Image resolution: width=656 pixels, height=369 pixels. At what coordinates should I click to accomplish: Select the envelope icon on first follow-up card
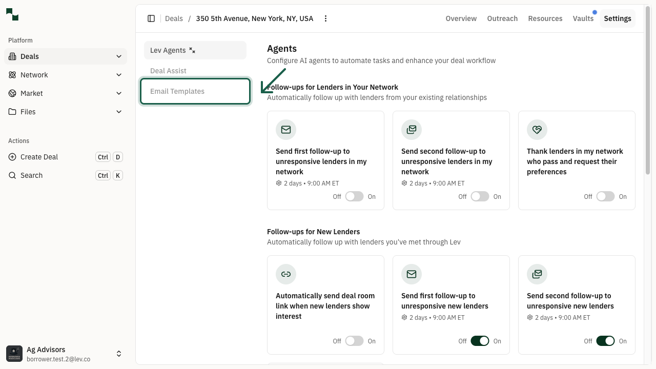(x=285, y=130)
